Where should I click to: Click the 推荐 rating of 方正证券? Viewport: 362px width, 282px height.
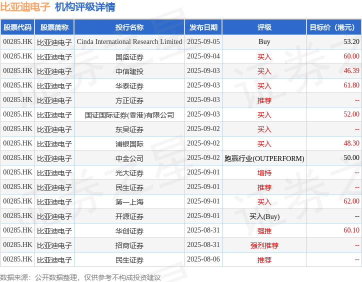pos(264,100)
